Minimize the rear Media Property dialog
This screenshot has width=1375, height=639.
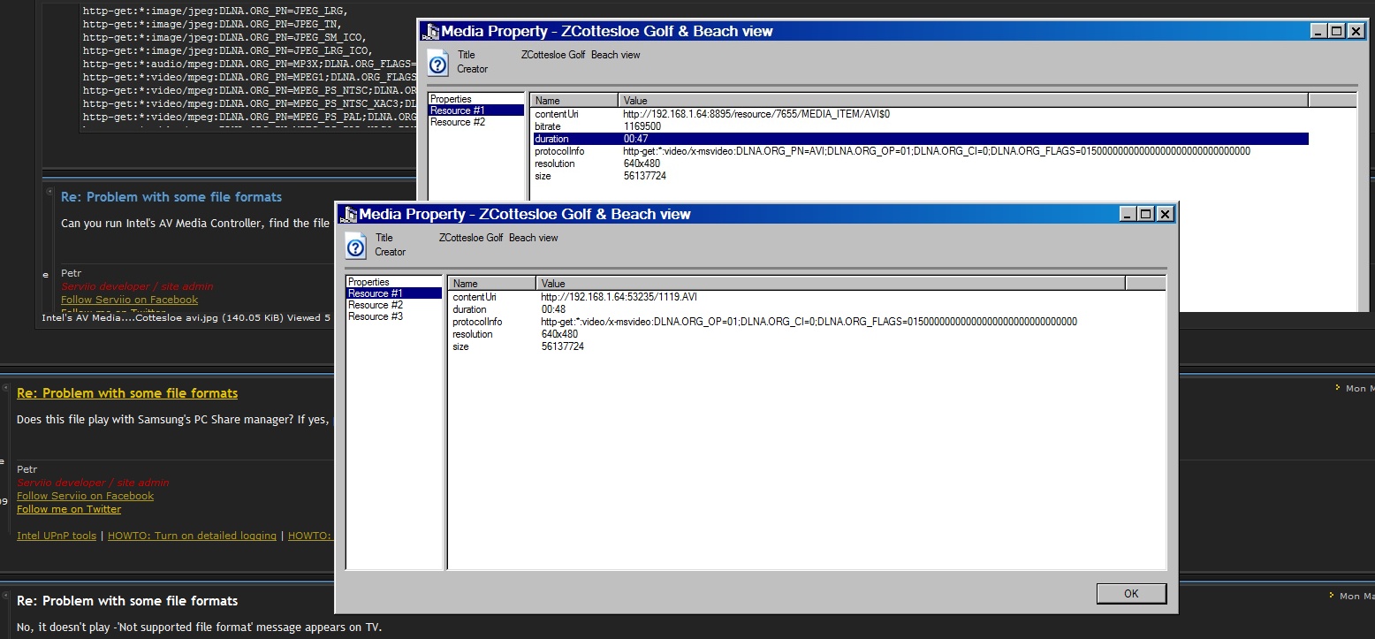pos(1317,30)
